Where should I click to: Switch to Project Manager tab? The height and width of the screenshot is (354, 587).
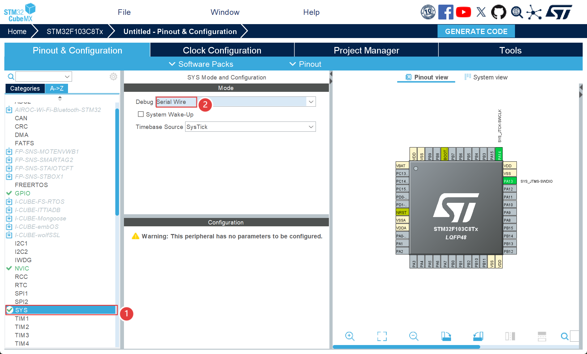tap(366, 50)
